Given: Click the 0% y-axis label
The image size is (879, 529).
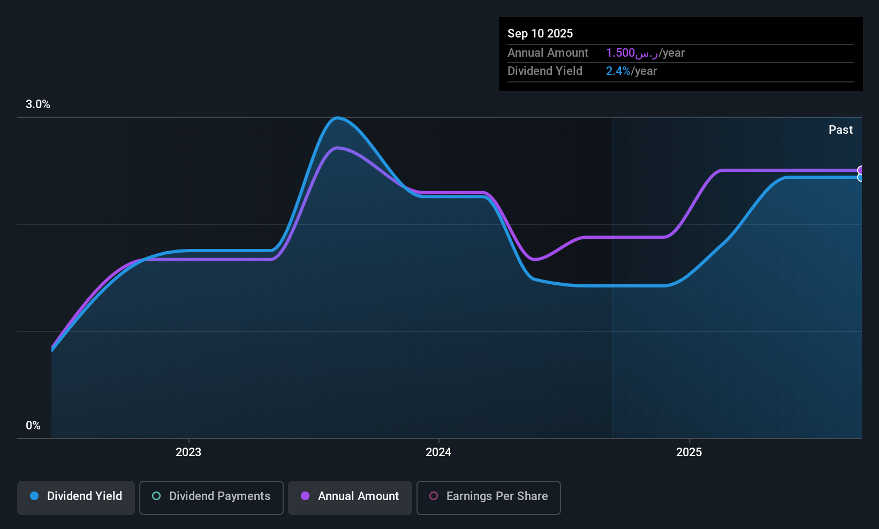Looking at the screenshot, I should (x=33, y=426).
